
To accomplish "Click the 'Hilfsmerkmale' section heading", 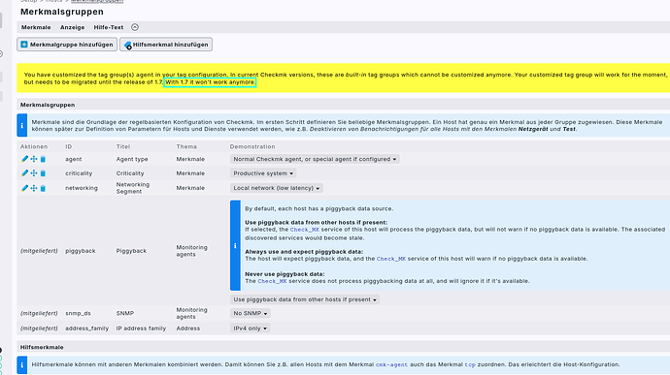I will pos(42,347).
